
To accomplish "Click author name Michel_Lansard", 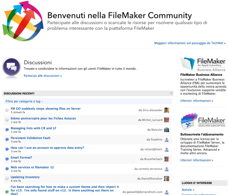I will [x=152, y=120].
